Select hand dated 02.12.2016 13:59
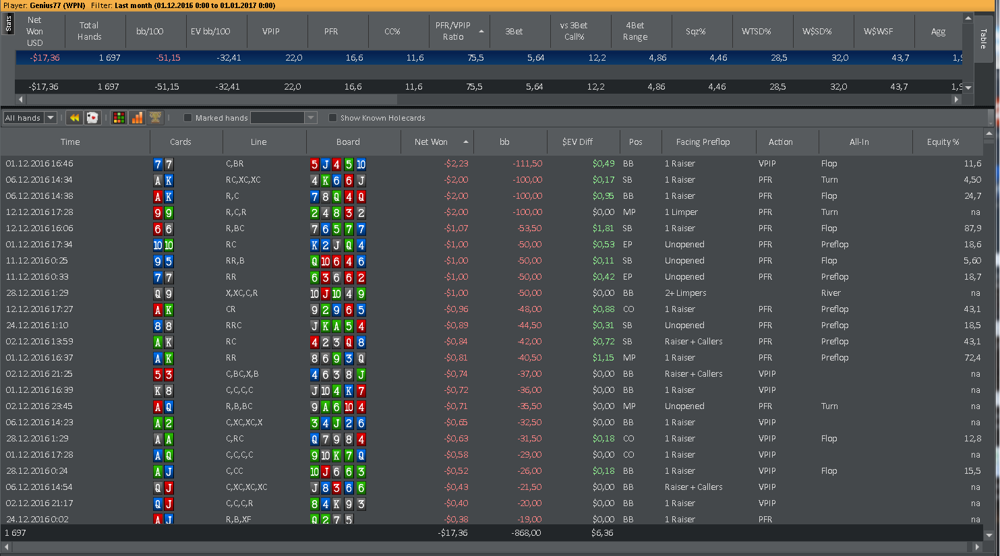 [492, 342]
